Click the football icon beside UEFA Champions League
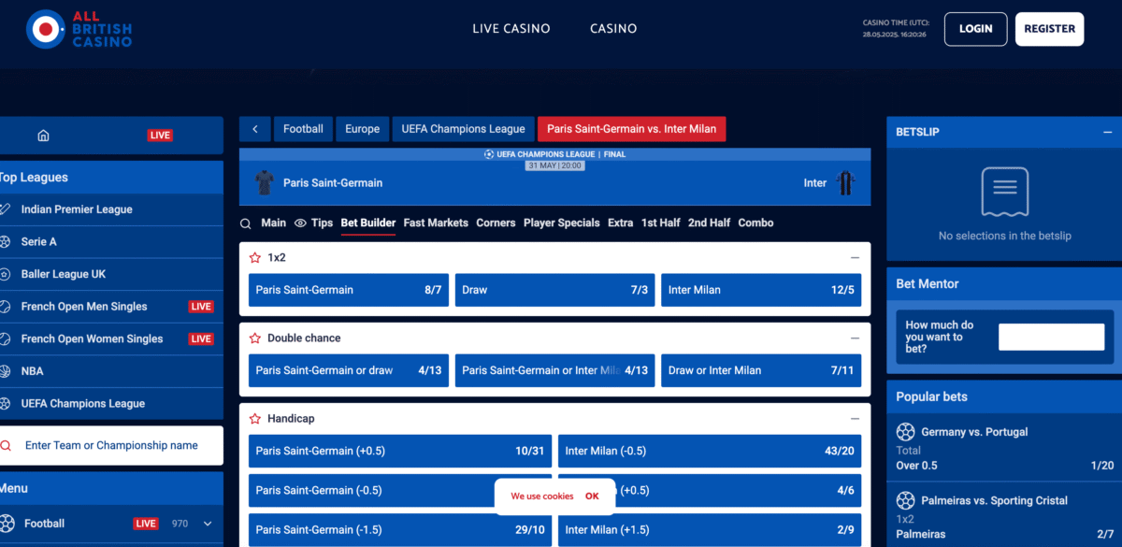This screenshot has height=547, width=1122. pos(5,404)
